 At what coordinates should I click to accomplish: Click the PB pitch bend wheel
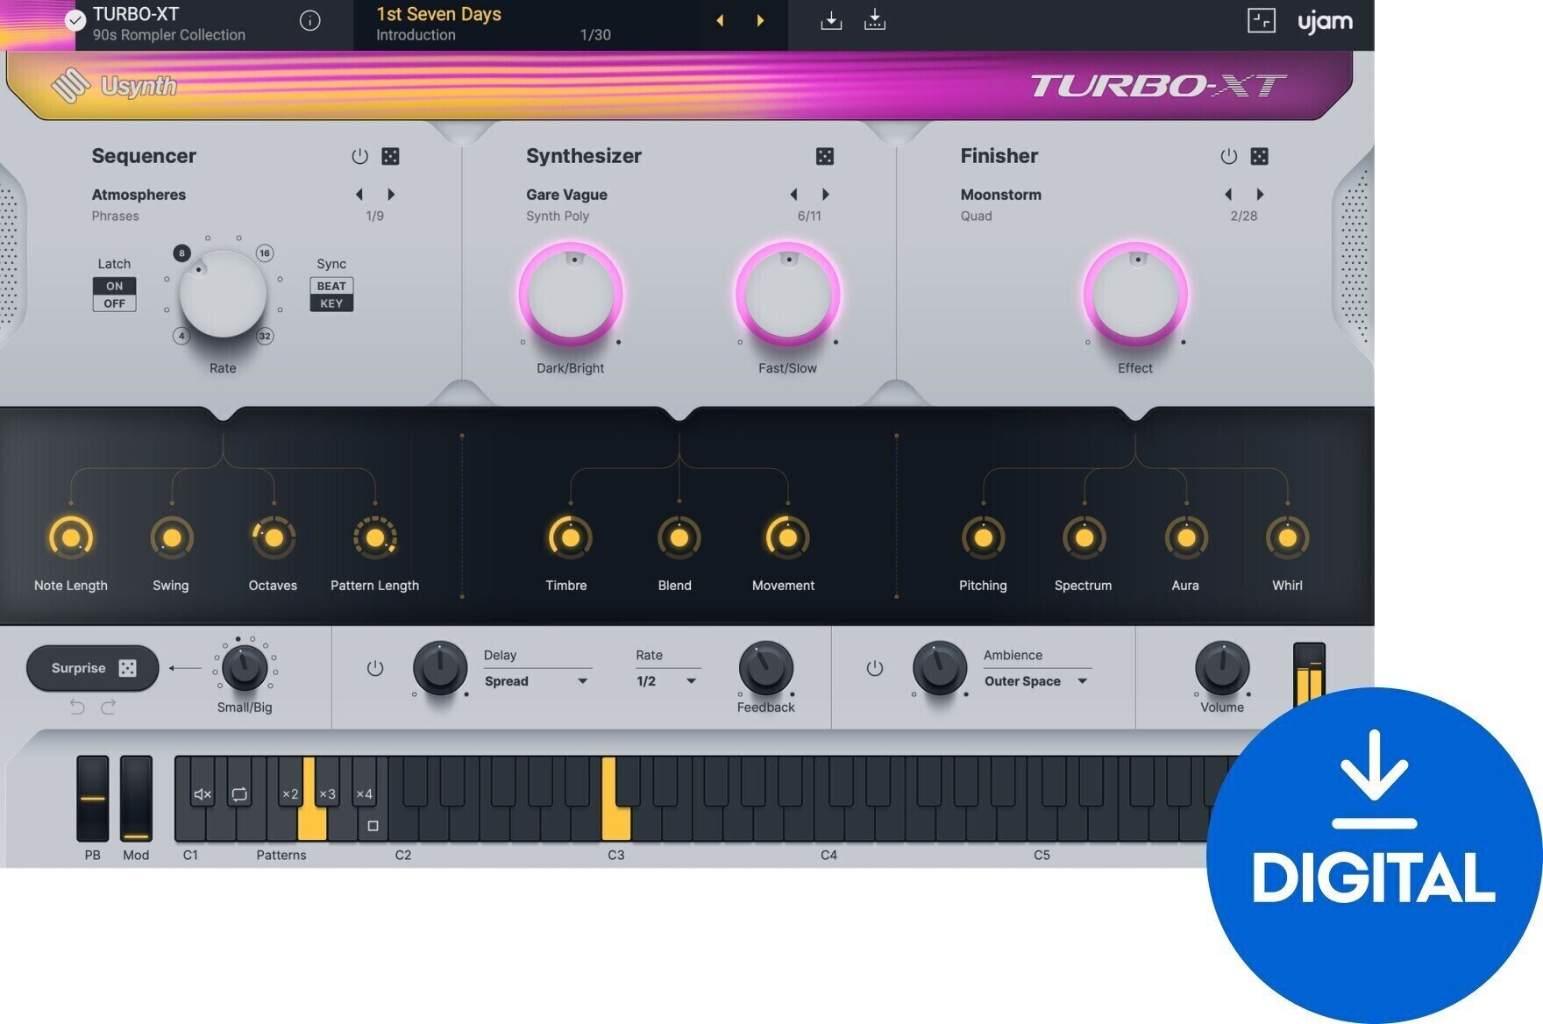(x=93, y=798)
